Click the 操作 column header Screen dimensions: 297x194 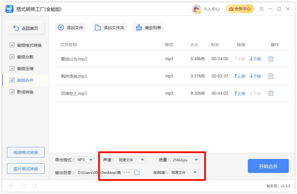tap(275, 45)
